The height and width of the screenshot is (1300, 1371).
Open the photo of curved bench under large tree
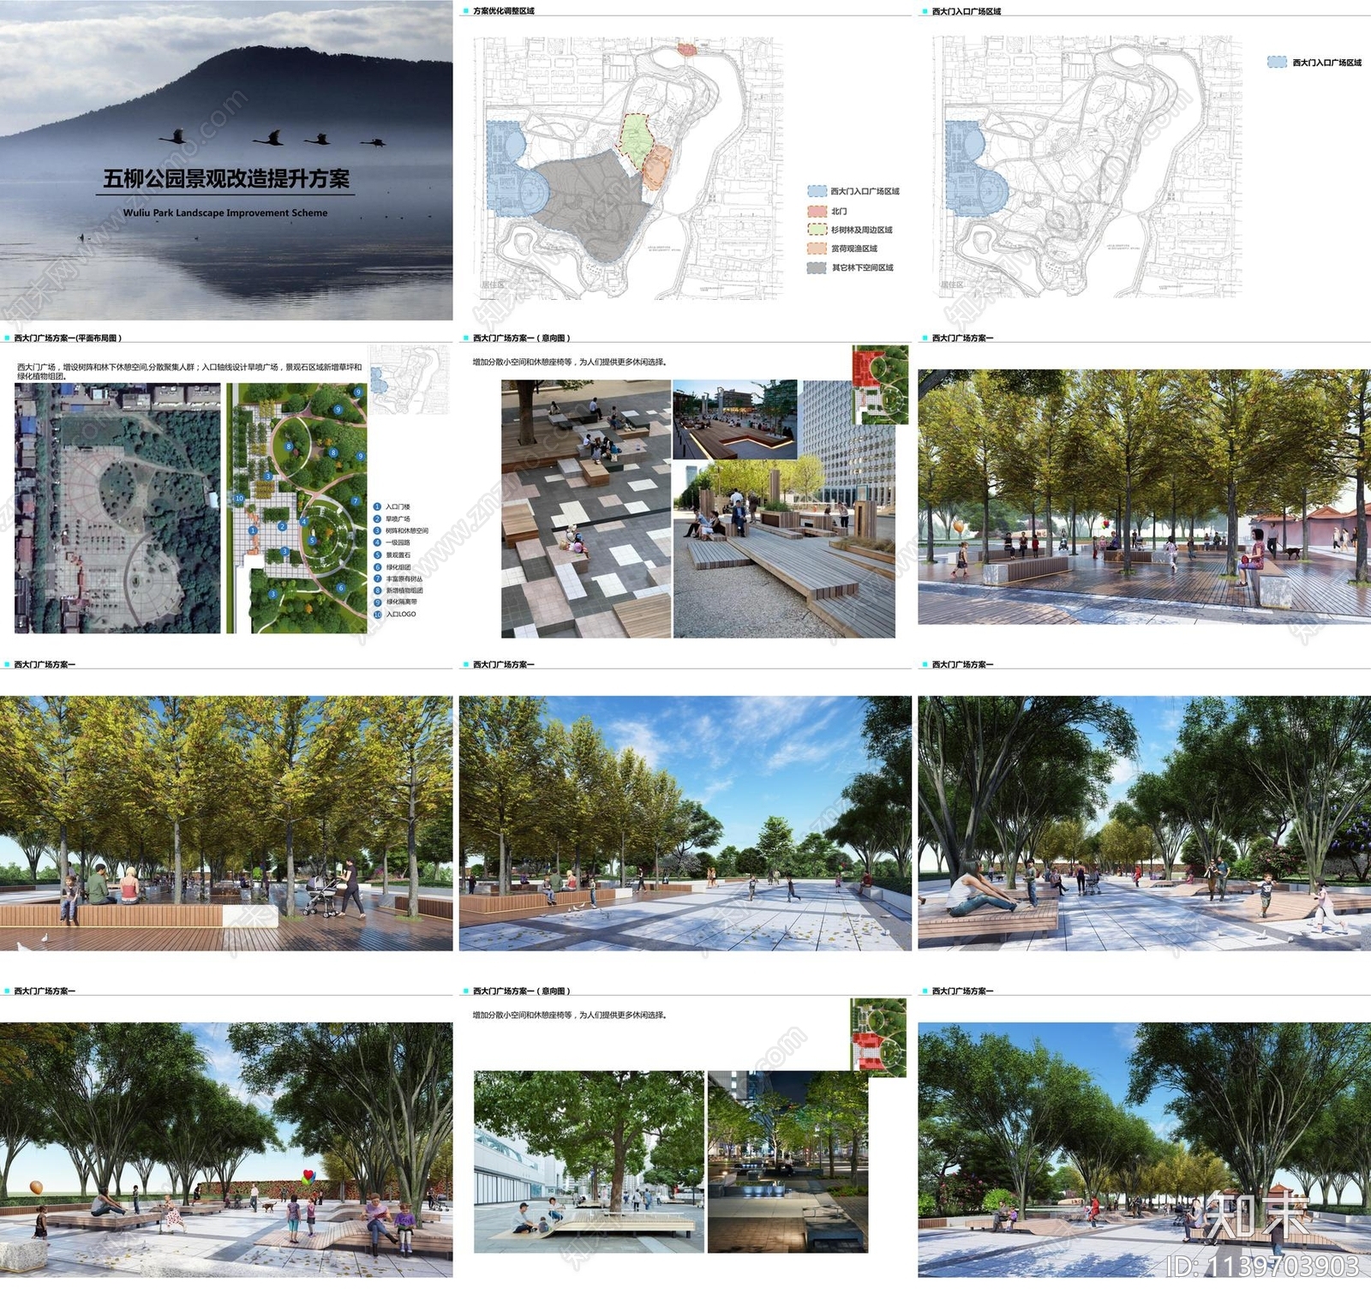[x=589, y=1161]
